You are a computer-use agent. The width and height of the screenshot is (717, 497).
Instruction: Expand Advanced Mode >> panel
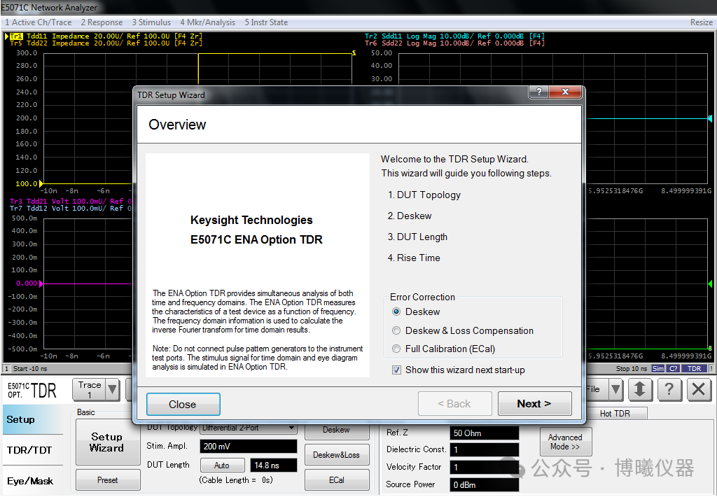566,442
